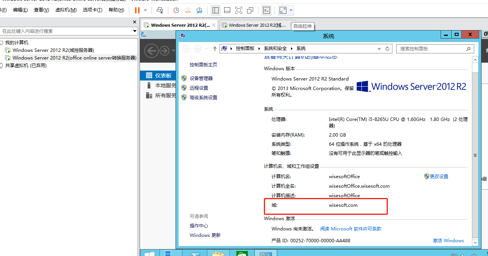Image resolution: width=488 pixels, height=256 pixels.
Task: Open 高级系统设置 link
Action: click(203, 98)
